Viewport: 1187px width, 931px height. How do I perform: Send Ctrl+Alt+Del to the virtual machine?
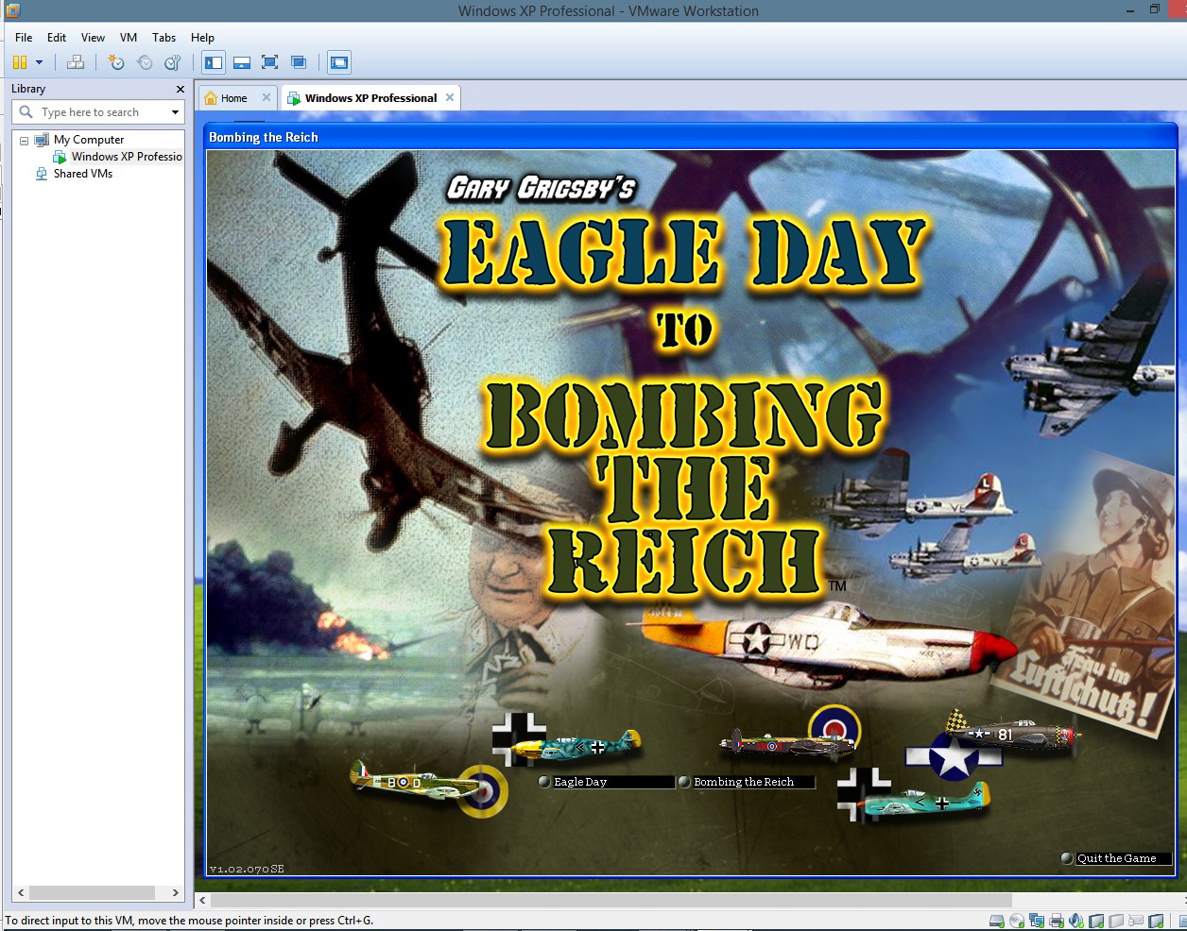coord(76,62)
